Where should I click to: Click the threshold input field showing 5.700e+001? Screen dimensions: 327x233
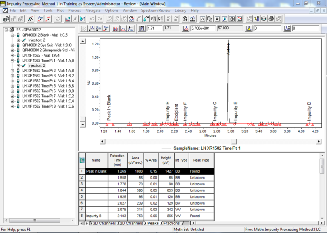pyautogui.click(x=203, y=28)
